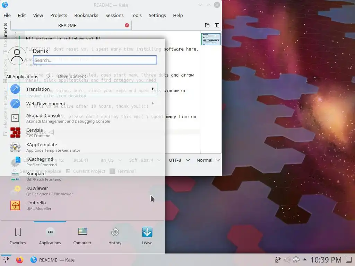Open the UTF-8 encoding dropdown
This screenshot has height=266, width=355.
(179, 160)
